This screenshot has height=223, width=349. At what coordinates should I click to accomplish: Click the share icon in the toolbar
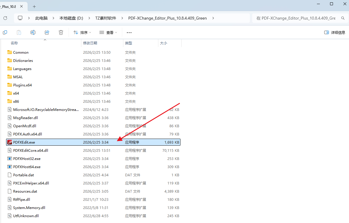tap(47, 32)
